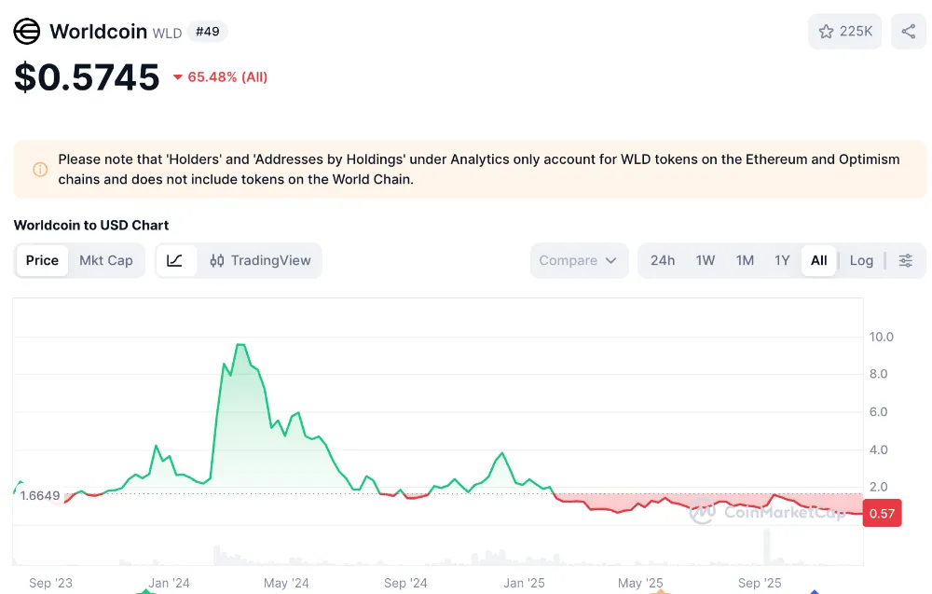This screenshot has height=594, width=932.
Task: Select the 24h time range
Action: point(663,261)
